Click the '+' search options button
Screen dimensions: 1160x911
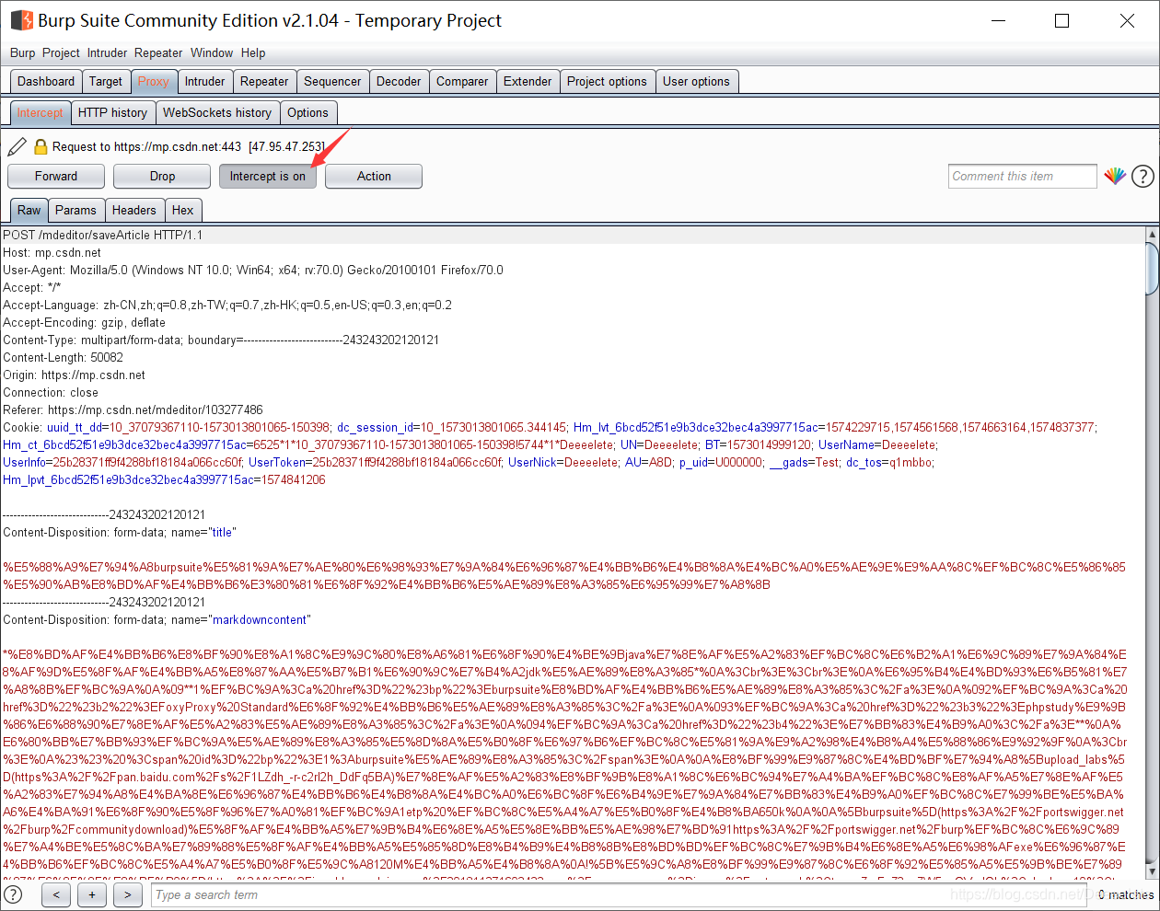click(92, 894)
